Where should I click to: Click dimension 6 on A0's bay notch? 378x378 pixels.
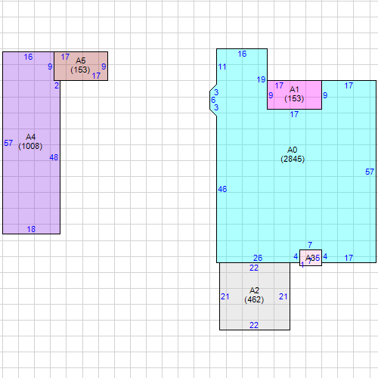[x=213, y=100]
